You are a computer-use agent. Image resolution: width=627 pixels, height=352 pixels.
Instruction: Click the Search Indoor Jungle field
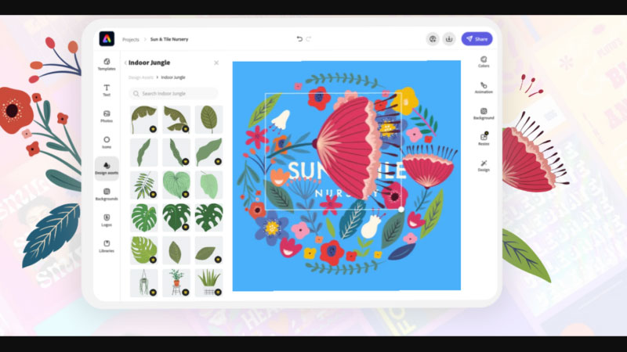tap(174, 93)
